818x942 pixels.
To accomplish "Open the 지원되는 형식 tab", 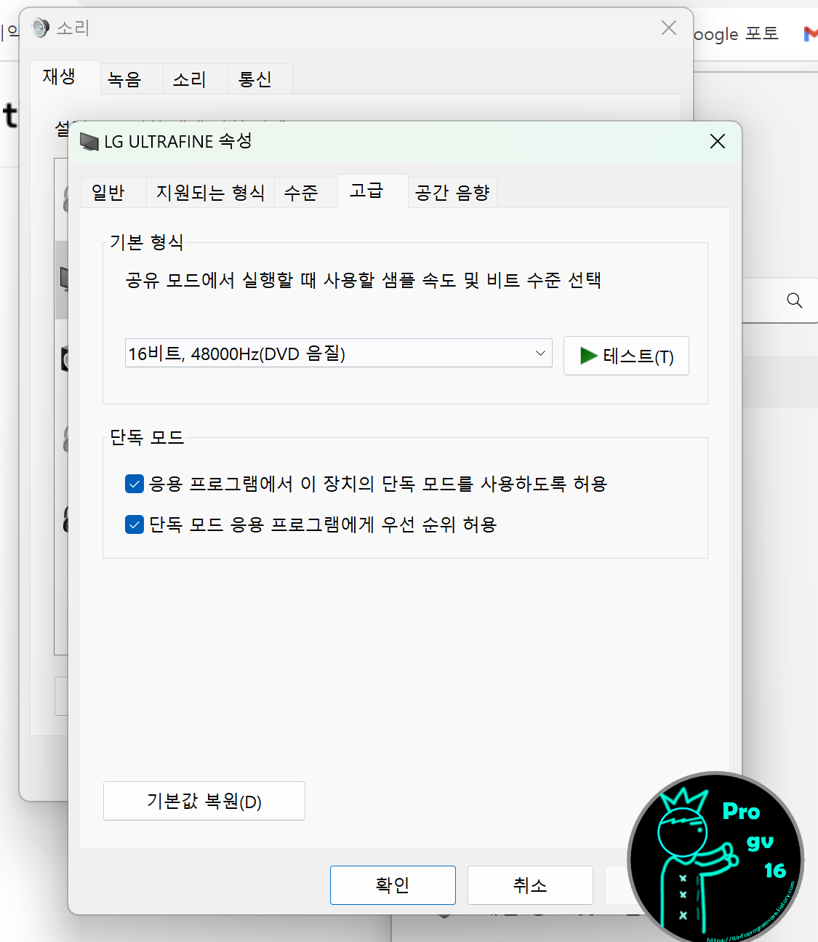I will (210, 192).
